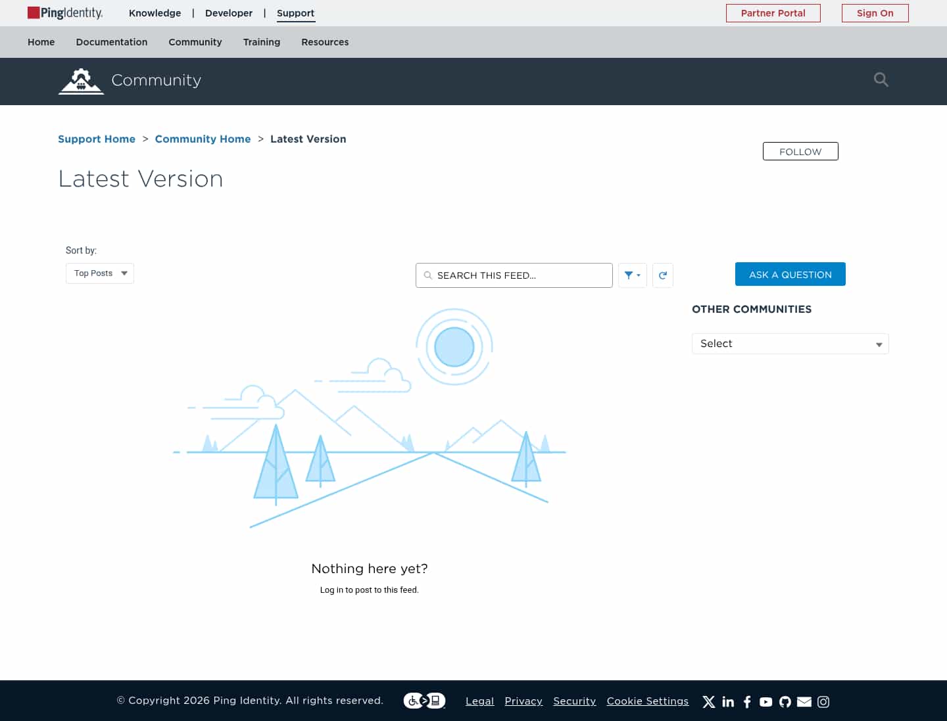Expand the Top Posts sort dropdown
947x721 pixels.
click(x=100, y=273)
